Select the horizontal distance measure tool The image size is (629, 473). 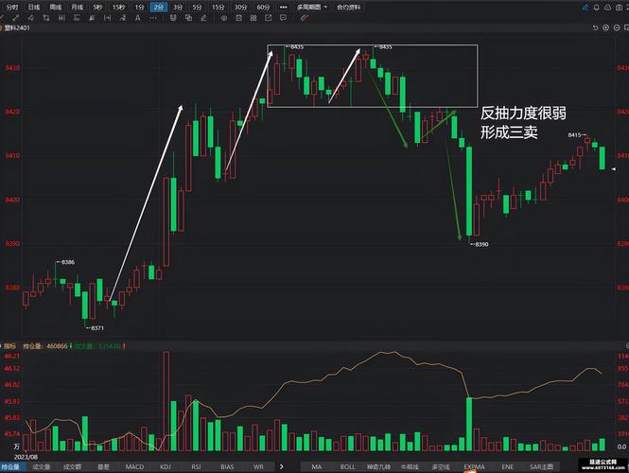(107, 18)
